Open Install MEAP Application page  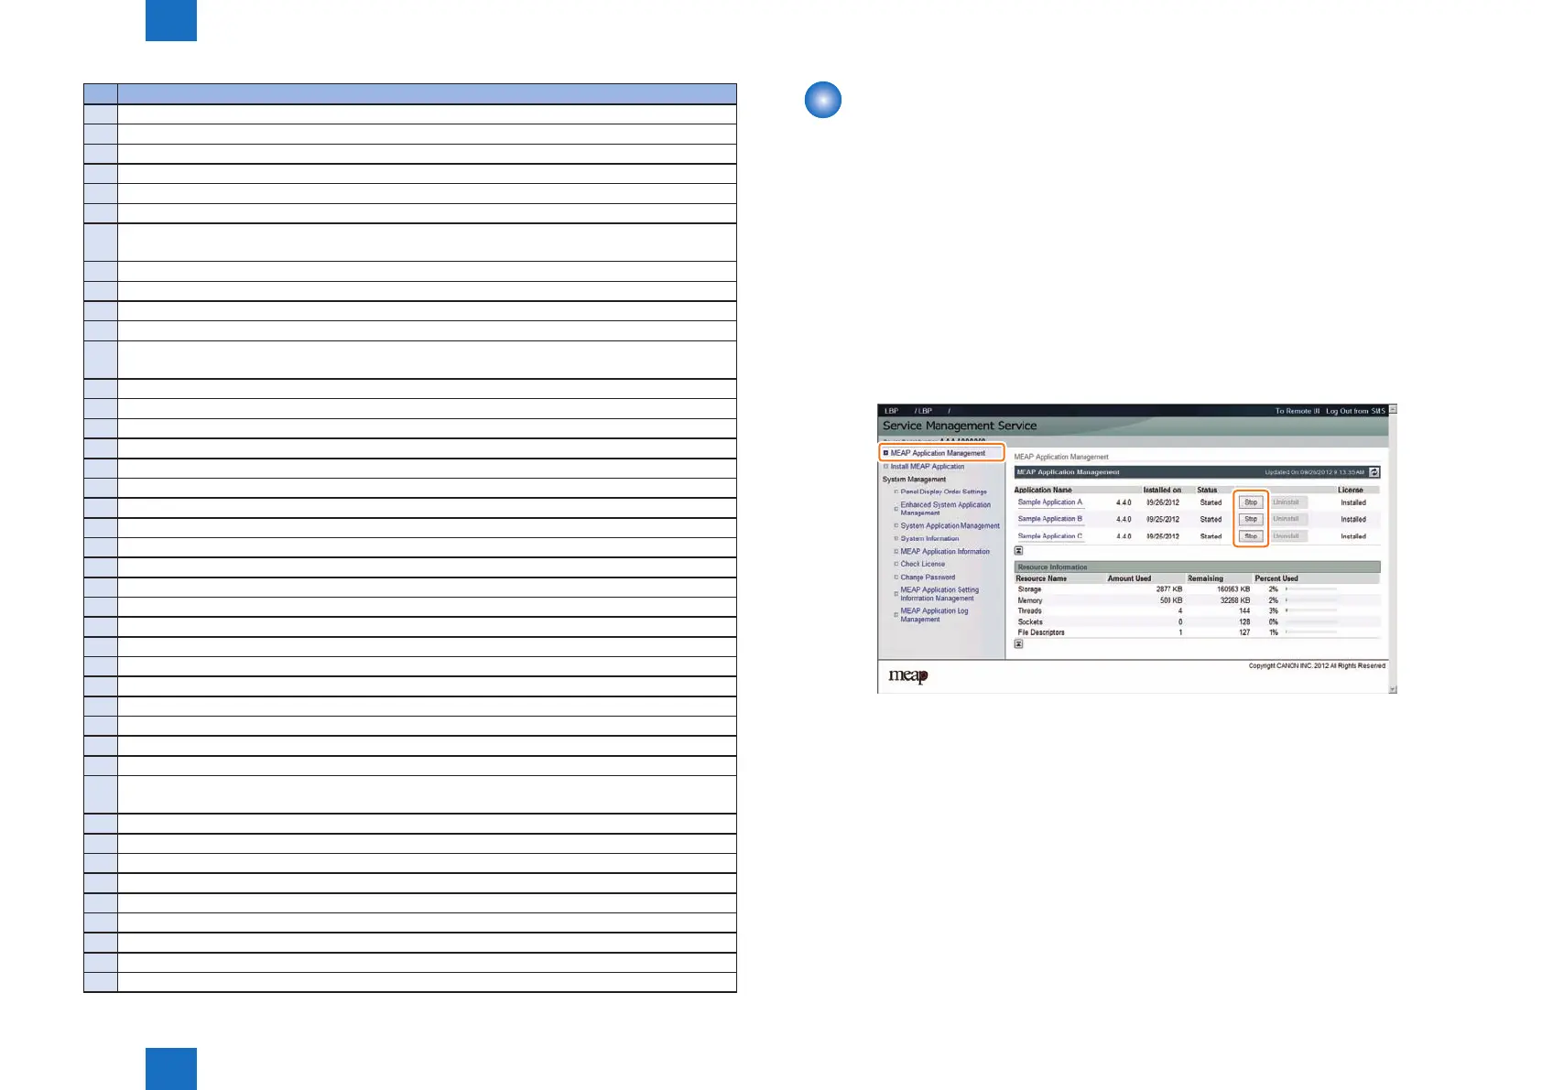coord(927,467)
